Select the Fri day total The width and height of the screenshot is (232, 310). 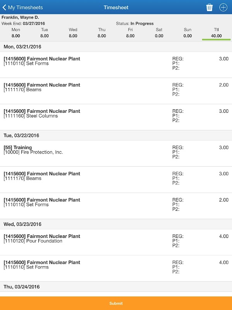(x=130, y=33)
